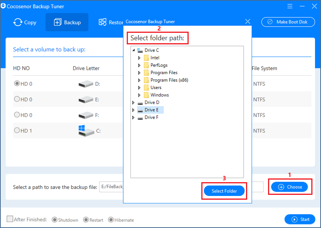
Task: Click NTFS cell in D: row
Action: point(259,84)
